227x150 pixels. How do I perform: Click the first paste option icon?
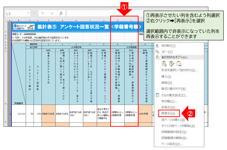pyautogui.click(x=164, y=64)
